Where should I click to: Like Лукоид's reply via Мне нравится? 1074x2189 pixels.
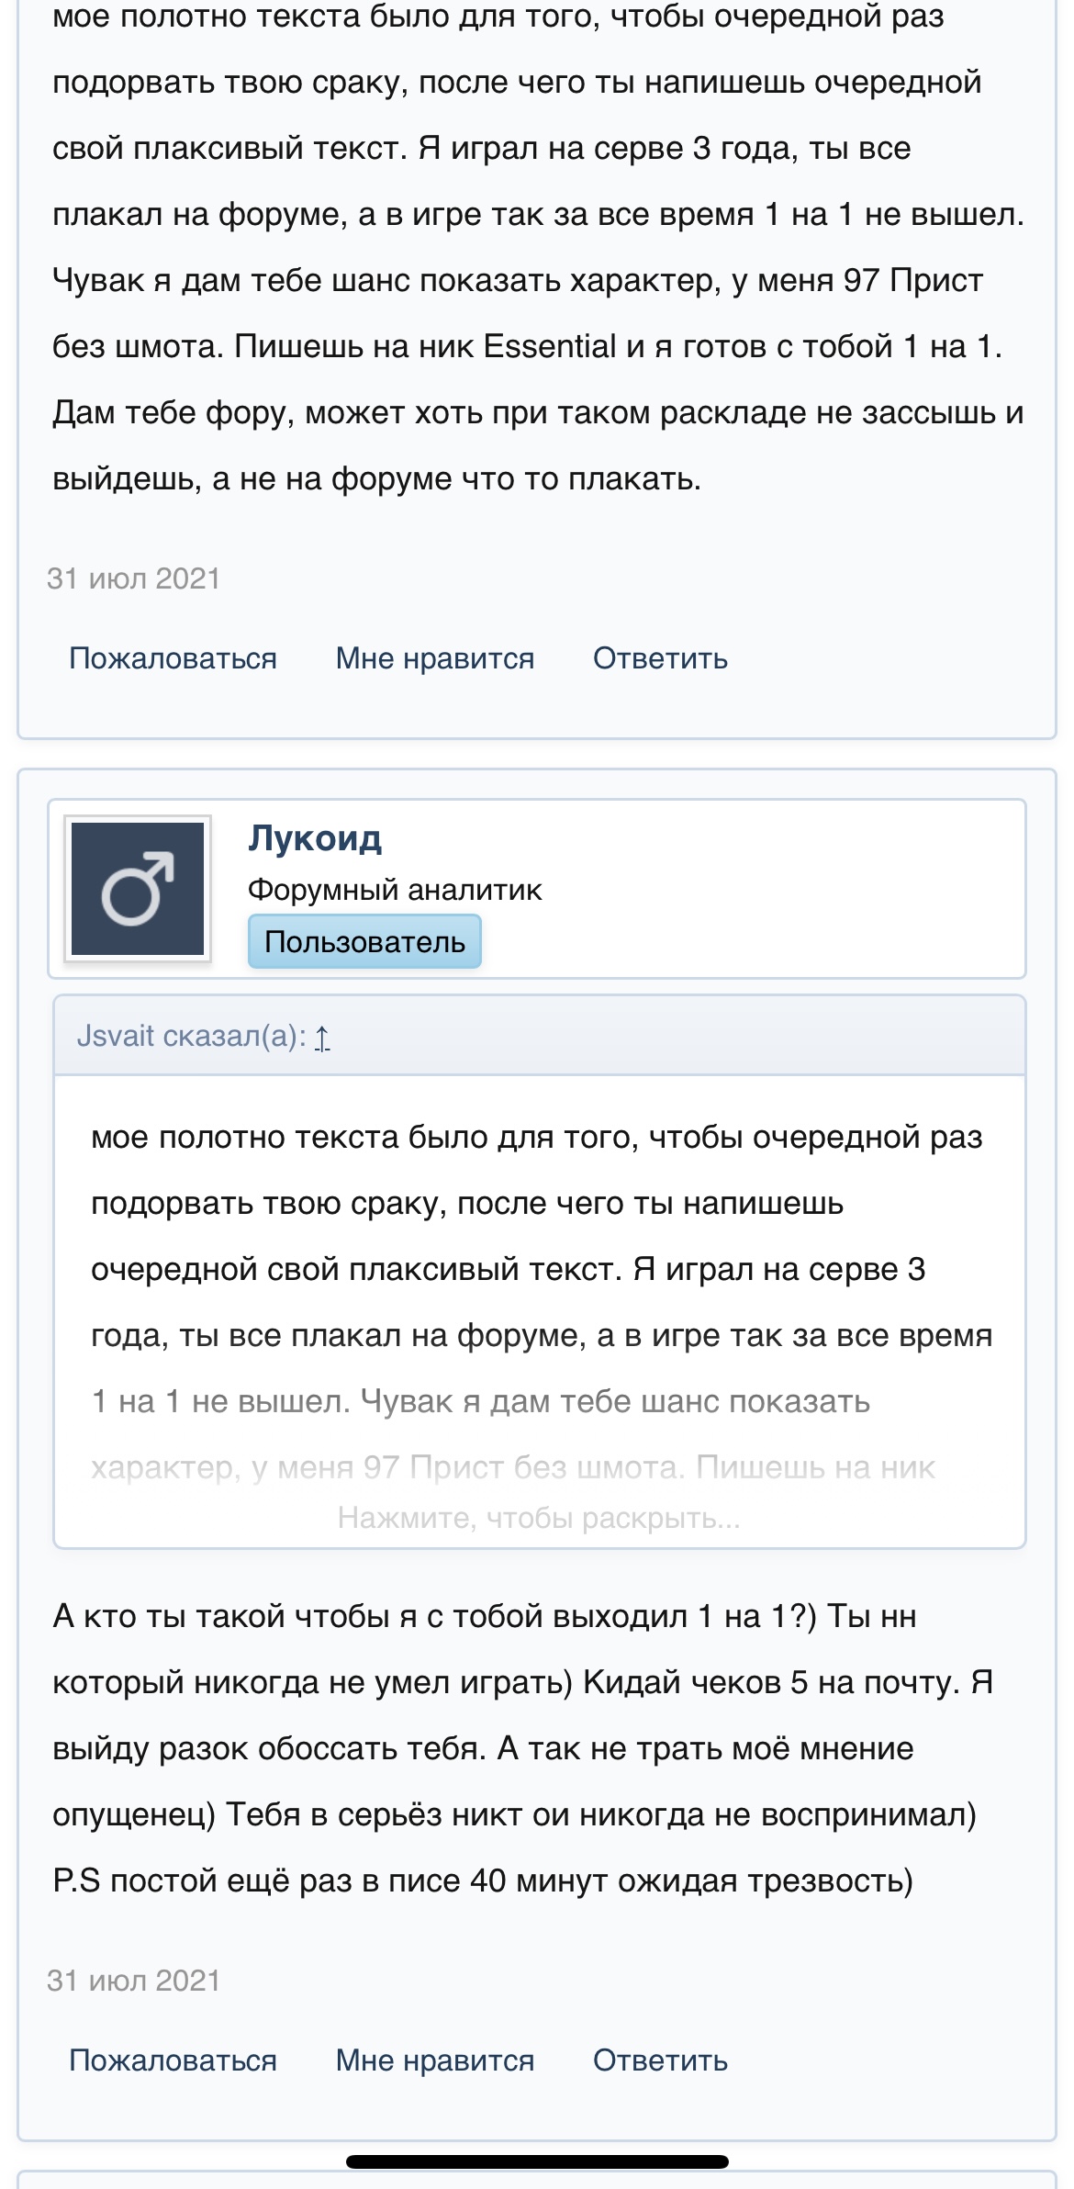tap(435, 2060)
